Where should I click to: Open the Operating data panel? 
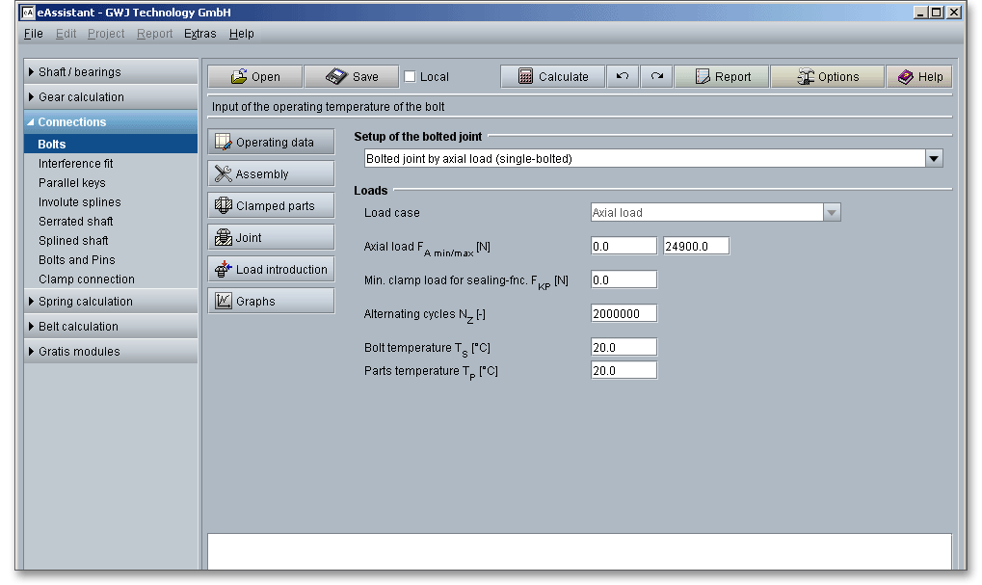pyautogui.click(x=271, y=143)
